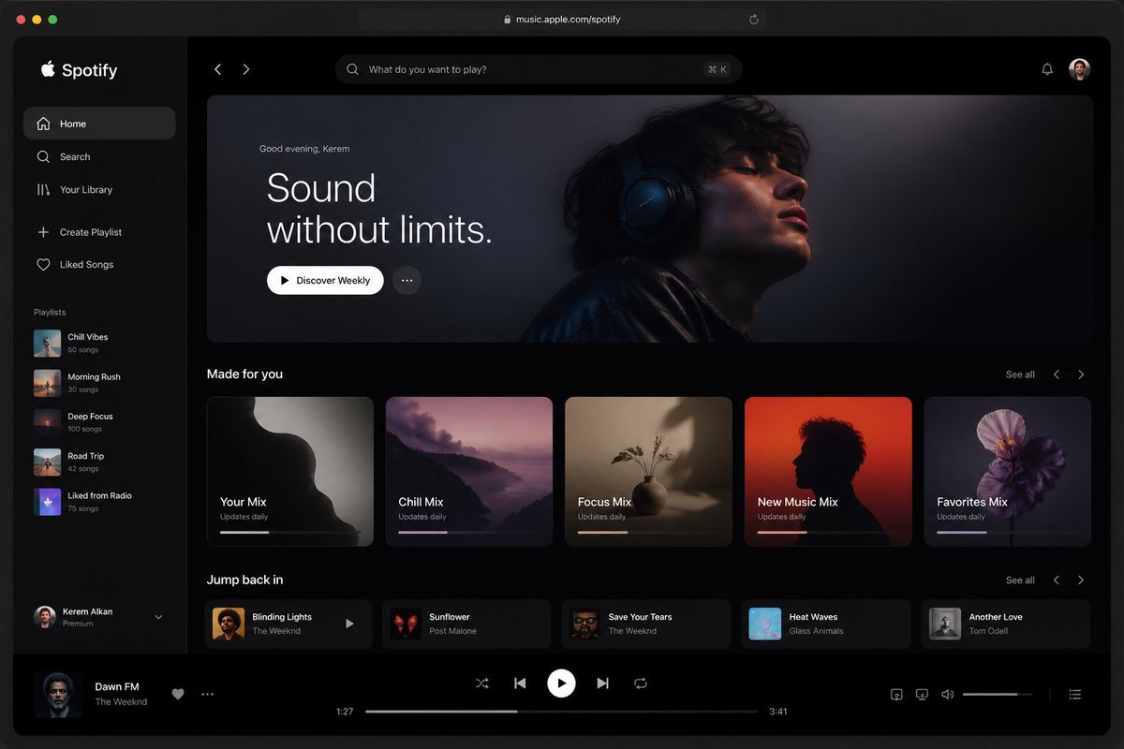Click The Weeknd under Dawn FM
This screenshot has width=1124, height=749.
(x=121, y=701)
